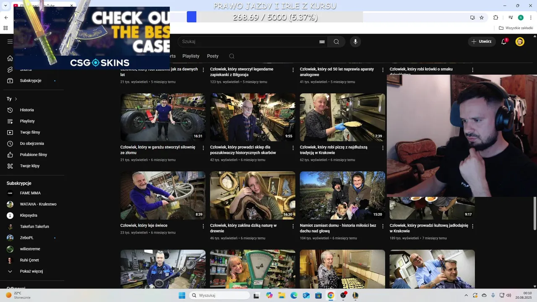The width and height of the screenshot is (537, 302).
Task: Open options for 'leje świece' video
Action: [x=203, y=226]
